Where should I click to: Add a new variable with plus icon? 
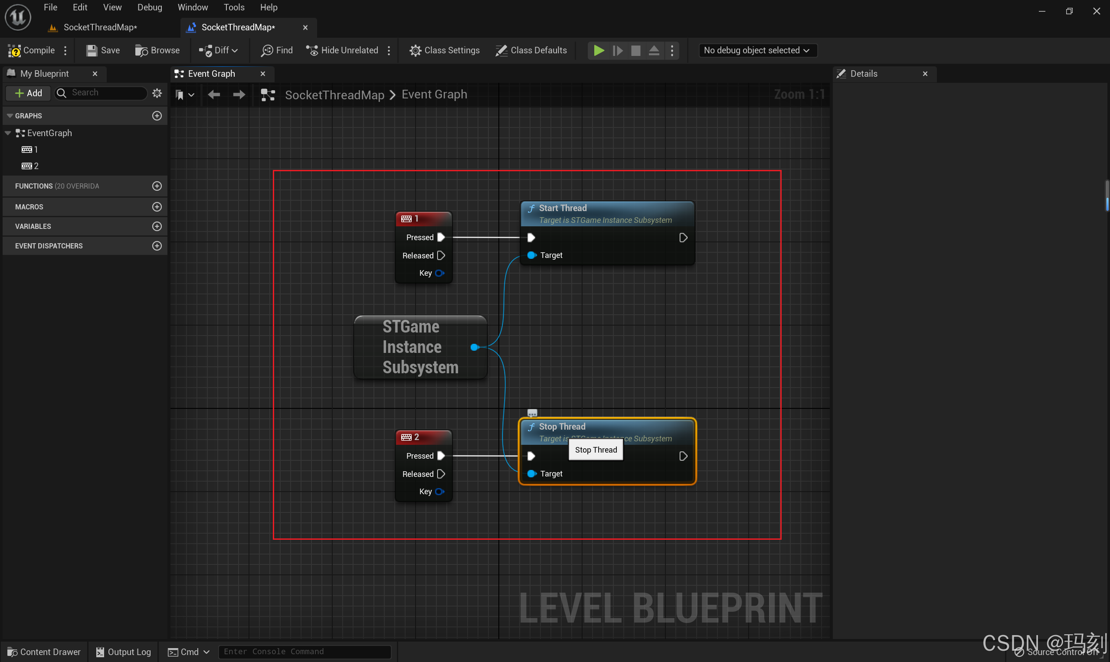point(157,226)
